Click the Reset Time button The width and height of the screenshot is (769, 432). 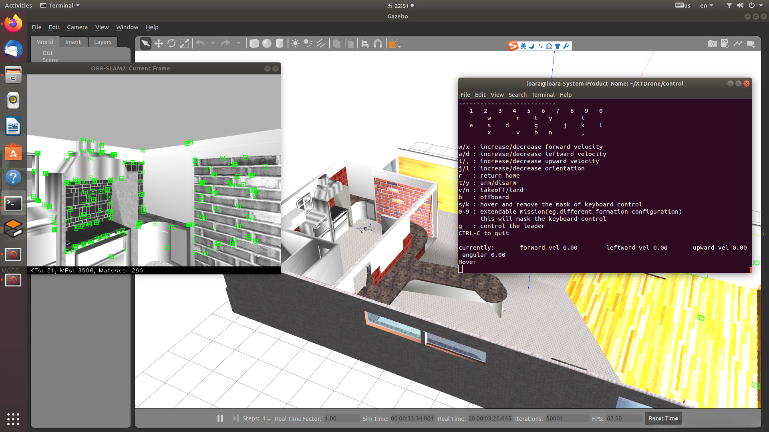point(663,418)
